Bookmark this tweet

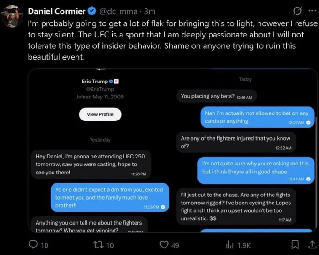295,245
